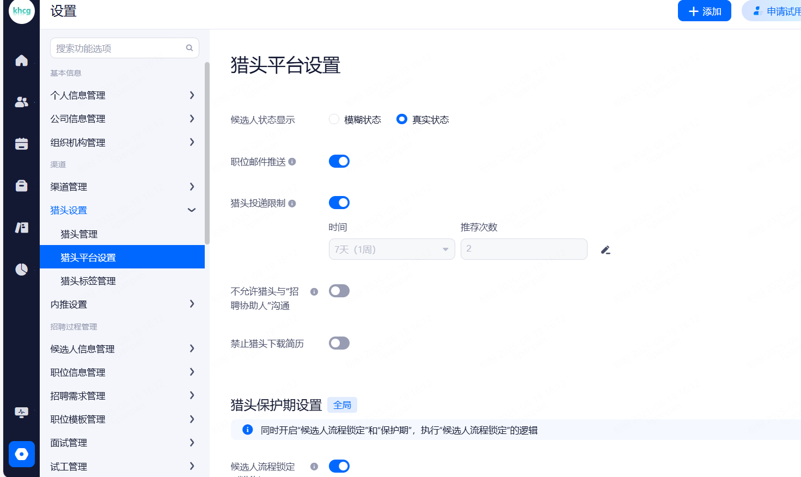Click the pencil edit icon beside 推荐次数

click(x=605, y=250)
